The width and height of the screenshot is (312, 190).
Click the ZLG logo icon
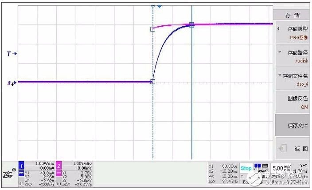(9, 175)
